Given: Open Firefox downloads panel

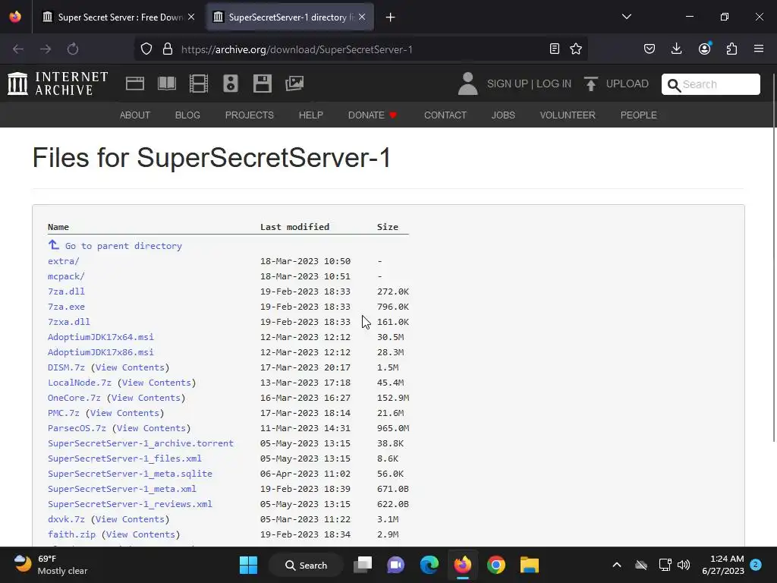Looking at the screenshot, I should pos(676,49).
